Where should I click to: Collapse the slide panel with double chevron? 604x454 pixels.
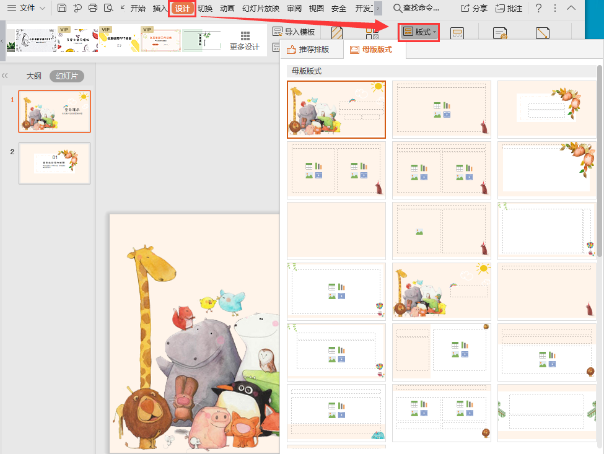(5, 76)
